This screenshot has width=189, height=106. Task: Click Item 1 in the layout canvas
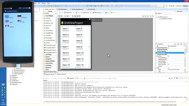tap(66, 29)
